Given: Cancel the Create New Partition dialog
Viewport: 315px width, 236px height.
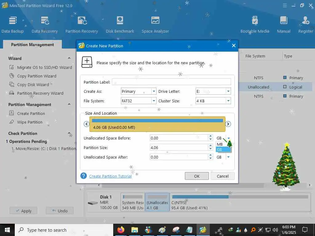Looking at the screenshot, I should point(223,176).
